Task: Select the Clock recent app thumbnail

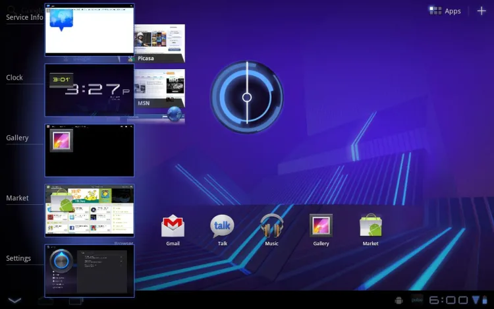Action: (89, 90)
